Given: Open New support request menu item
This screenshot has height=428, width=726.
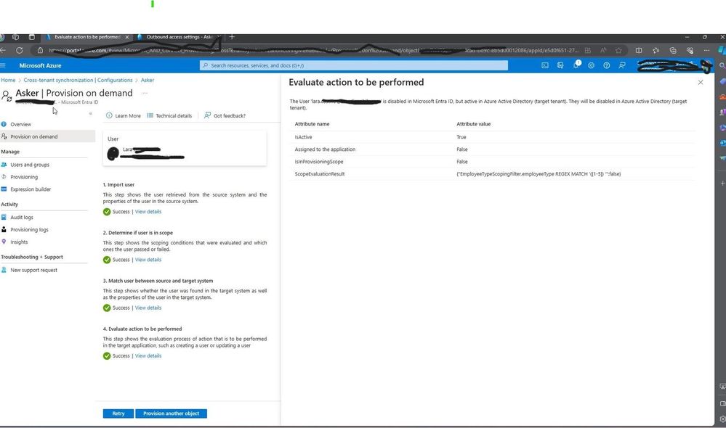Looking at the screenshot, I should [34, 270].
